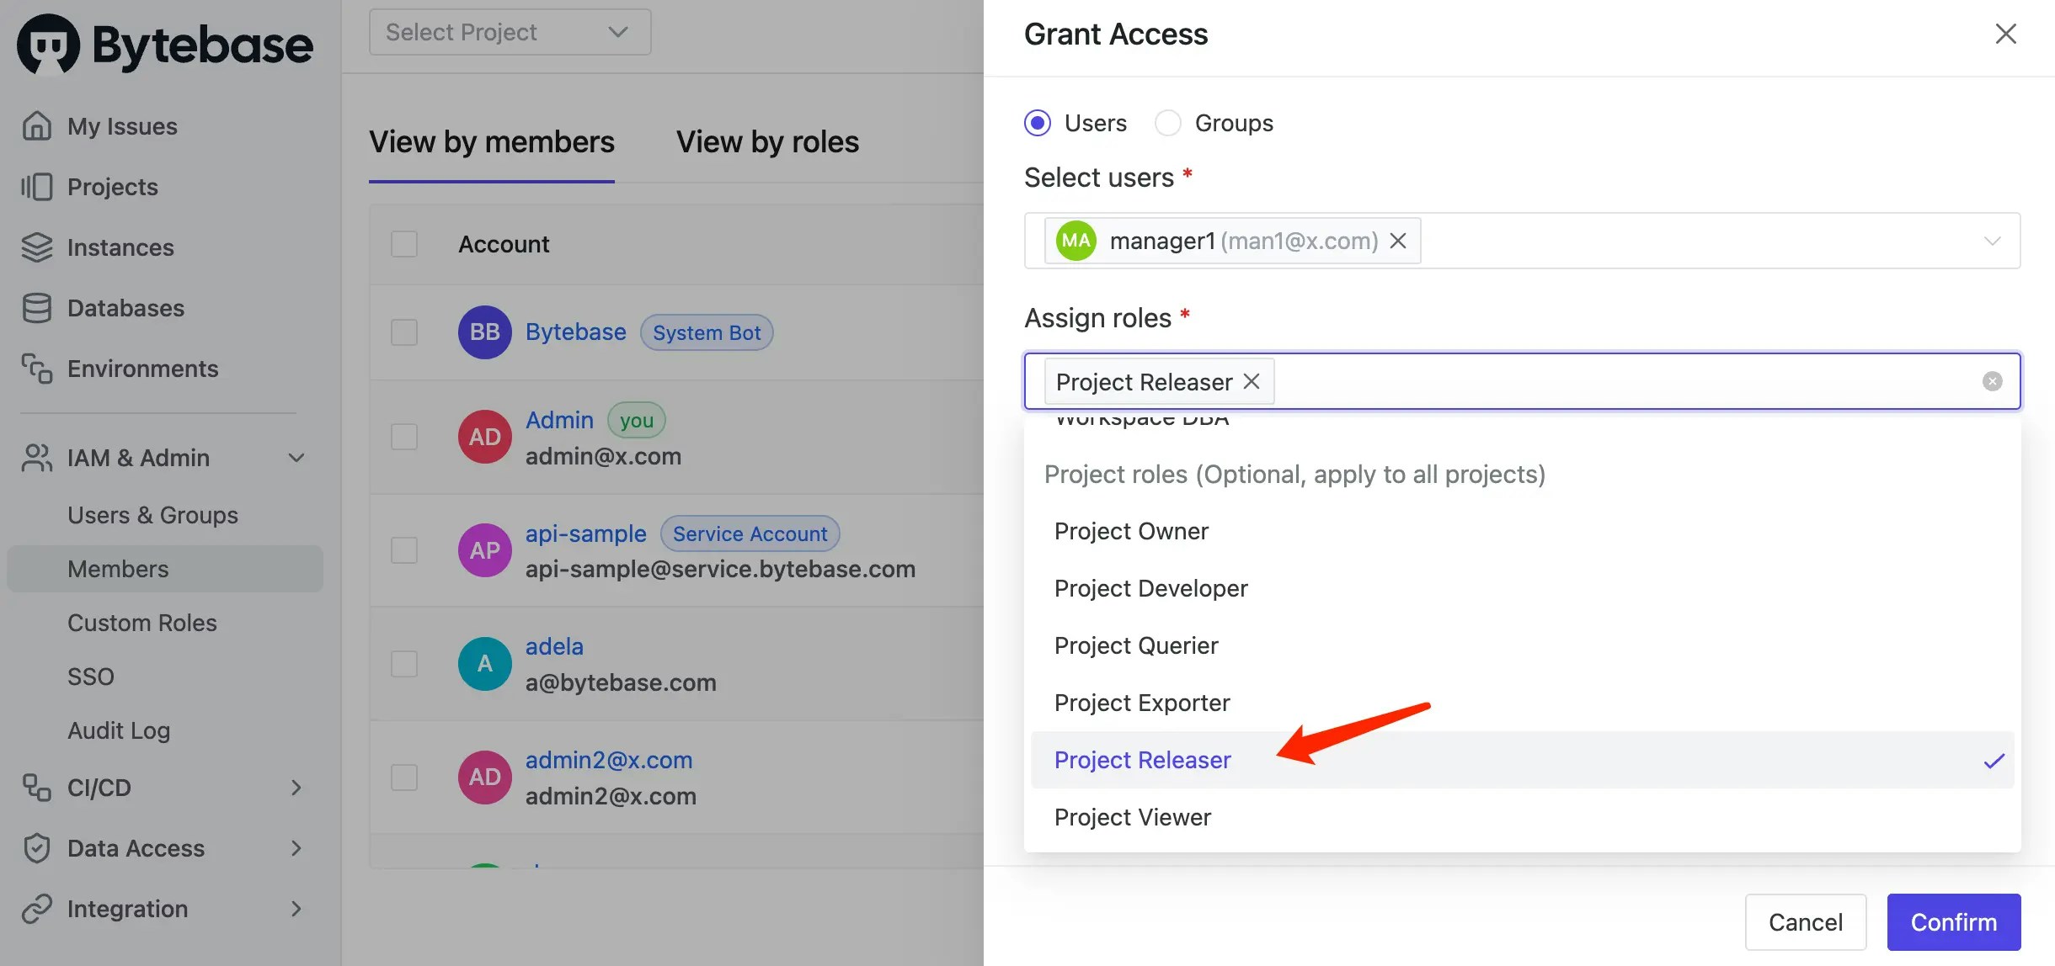Cancel the Grant Access dialog
This screenshot has width=2055, height=966.
[x=1806, y=922]
